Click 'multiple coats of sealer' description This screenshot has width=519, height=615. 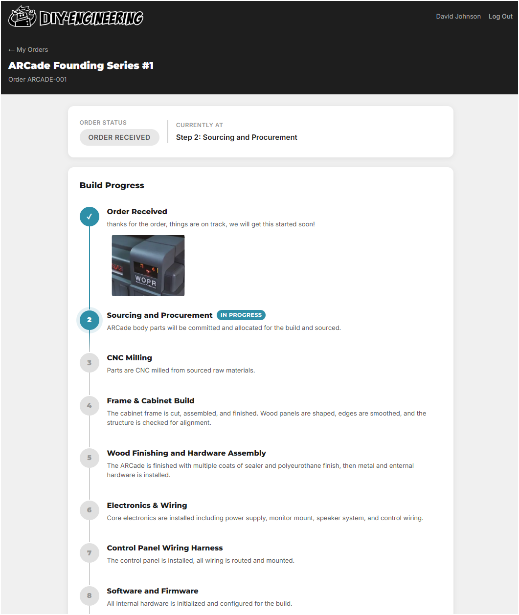coord(260,470)
